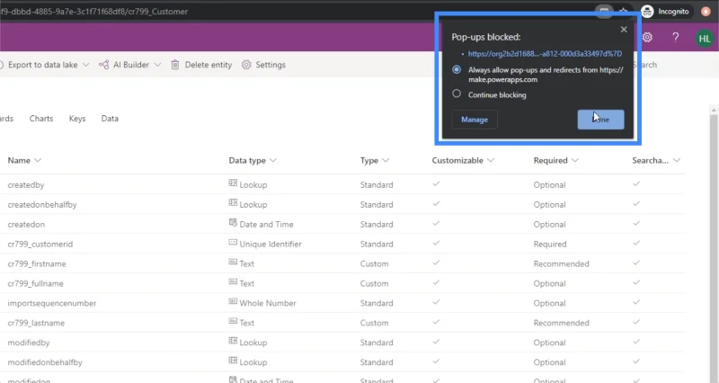
Task: Click Customizable checkmark in createdby row
Action: tap(436, 184)
